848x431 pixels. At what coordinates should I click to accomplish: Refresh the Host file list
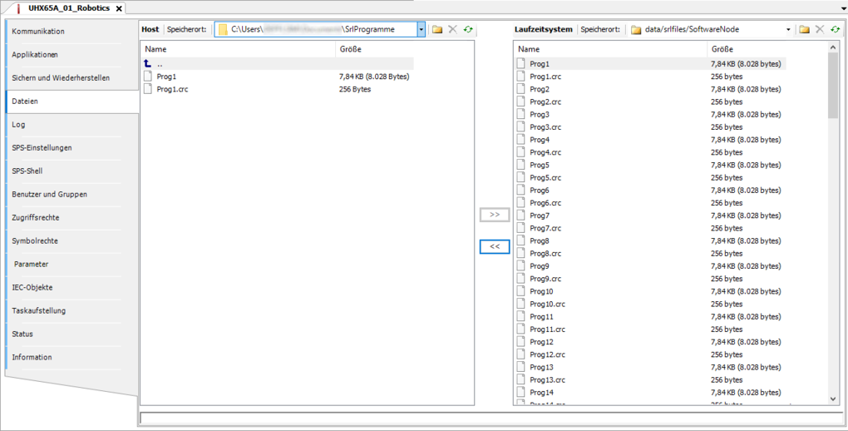(468, 30)
